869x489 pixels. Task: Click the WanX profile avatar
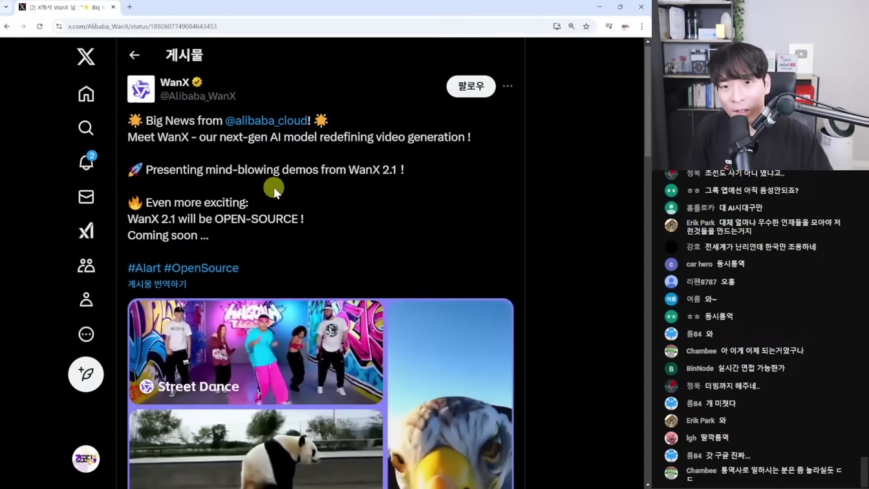pyautogui.click(x=141, y=89)
